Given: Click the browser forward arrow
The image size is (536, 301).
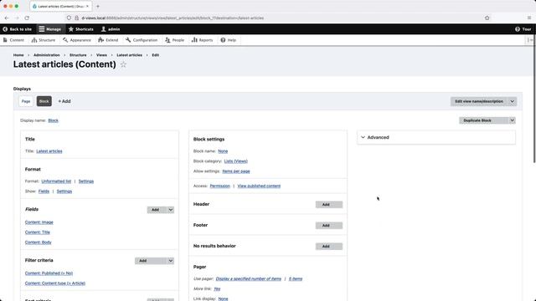Looking at the screenshot, I should (17, 18).
